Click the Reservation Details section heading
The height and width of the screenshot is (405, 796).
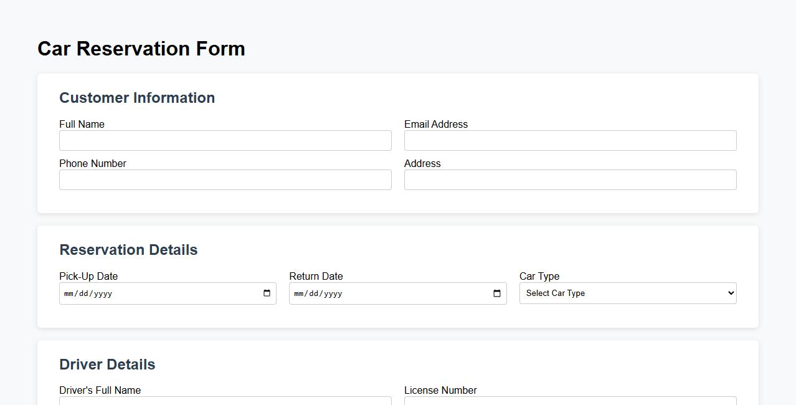pos(128,249)
